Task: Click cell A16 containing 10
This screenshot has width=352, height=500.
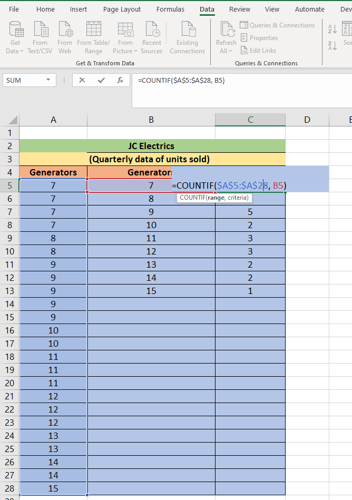Action: tap(53, 330)
